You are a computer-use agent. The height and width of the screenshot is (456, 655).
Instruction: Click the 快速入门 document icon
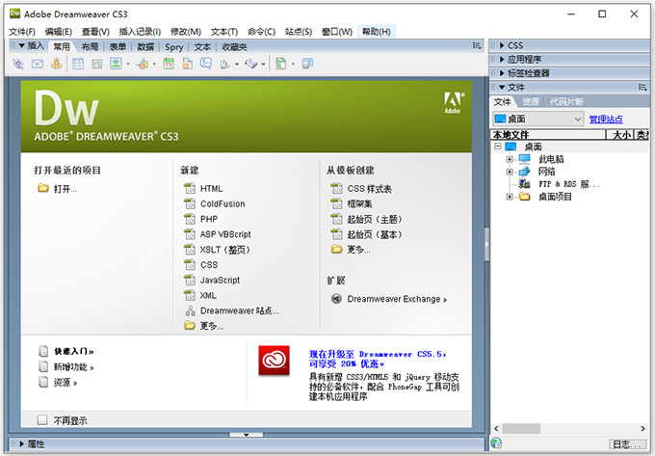43,352
